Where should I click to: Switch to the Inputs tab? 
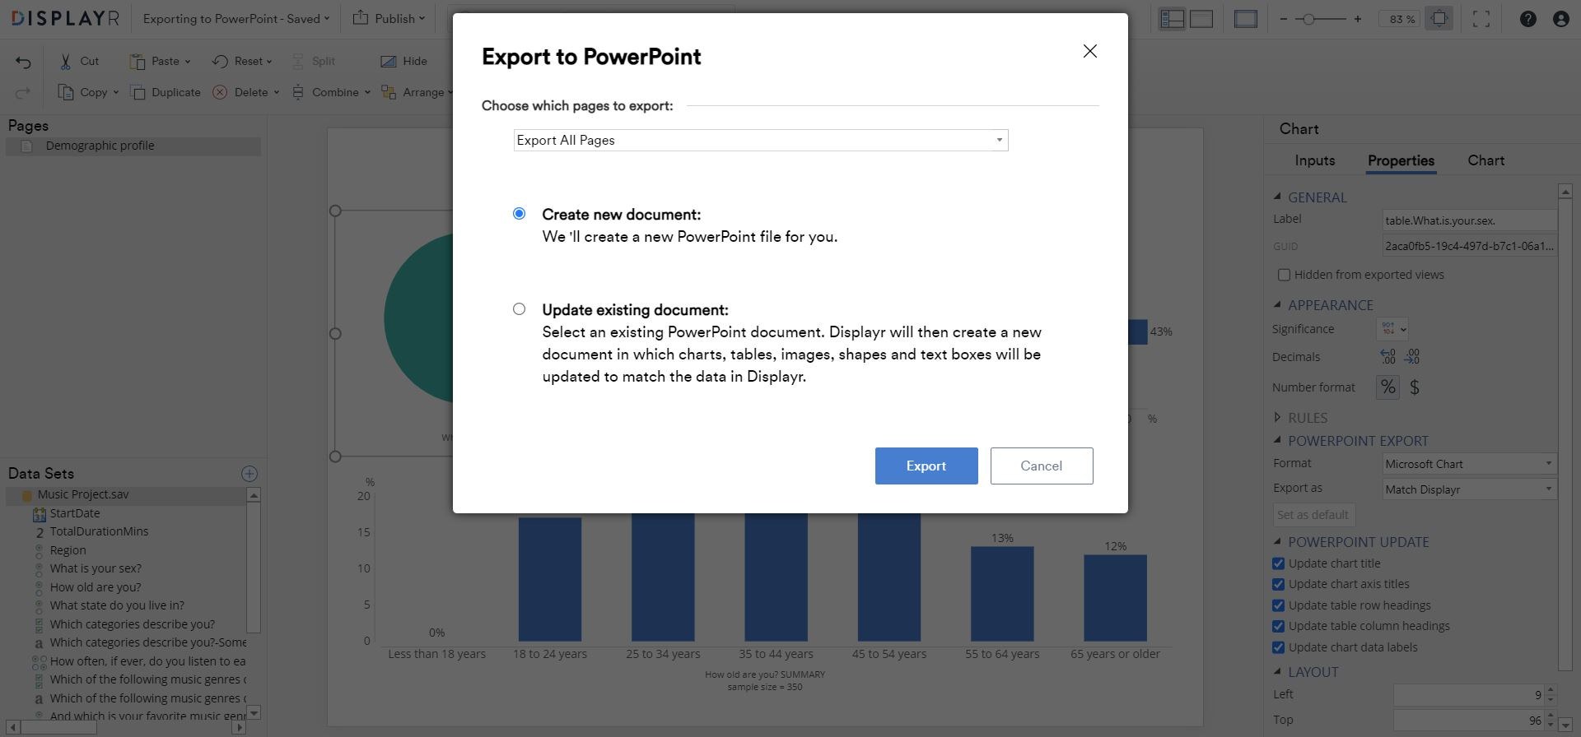point(1314,160)
